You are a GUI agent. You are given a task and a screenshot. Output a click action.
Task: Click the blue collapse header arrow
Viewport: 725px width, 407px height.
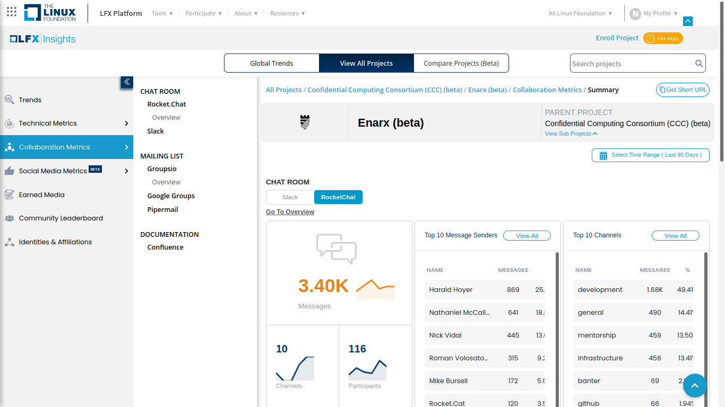click(x=688, y=21)
